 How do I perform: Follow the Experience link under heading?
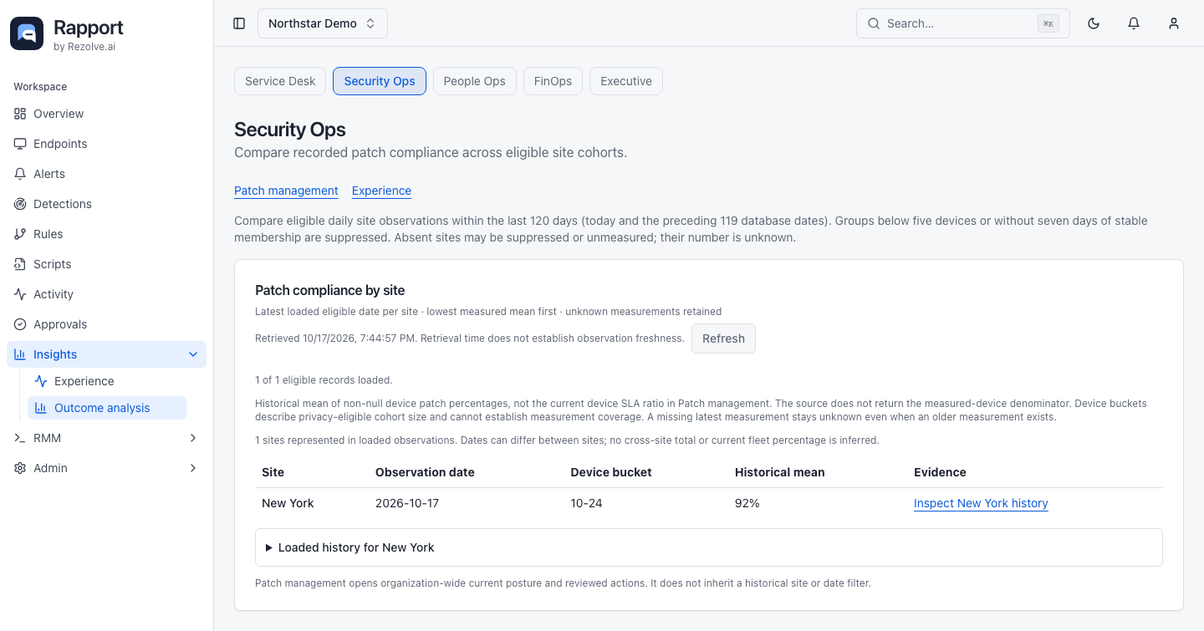381,191
